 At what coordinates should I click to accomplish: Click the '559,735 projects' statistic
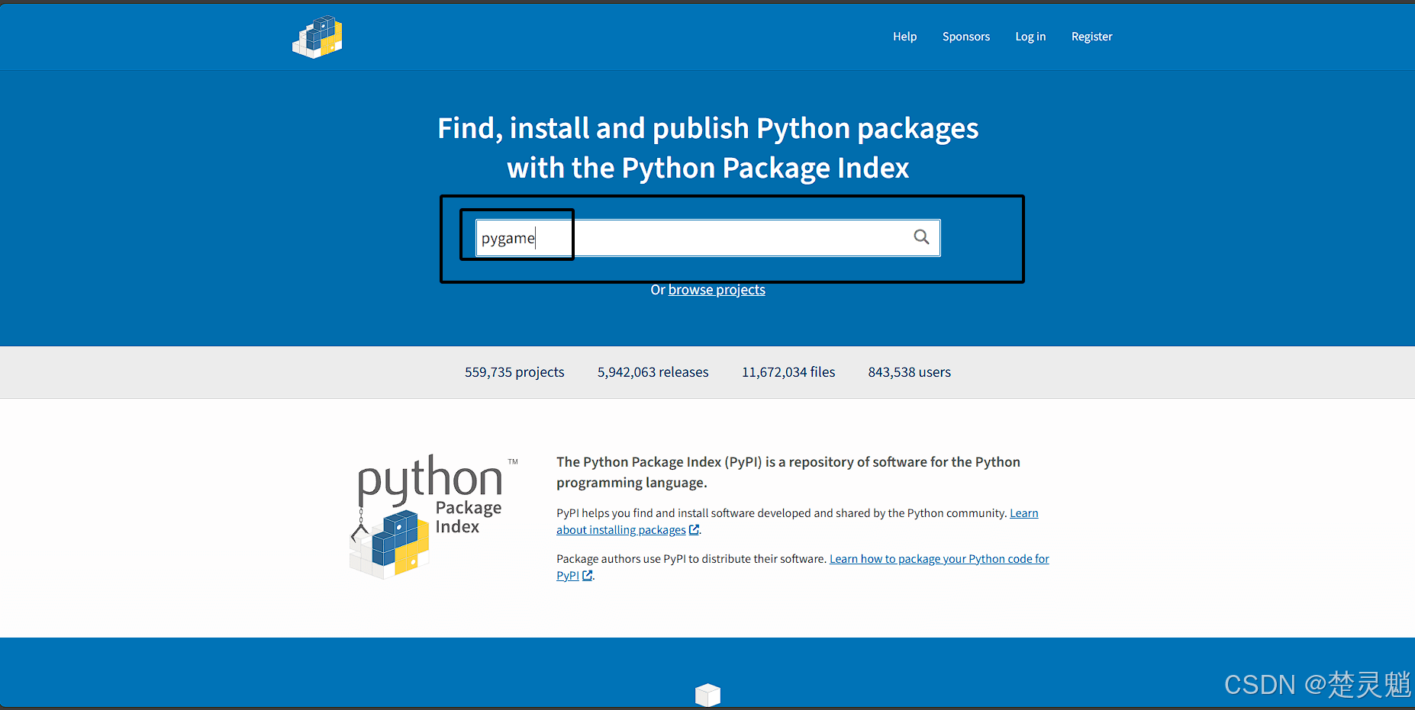pyautogui.click(x=514, y=372)
